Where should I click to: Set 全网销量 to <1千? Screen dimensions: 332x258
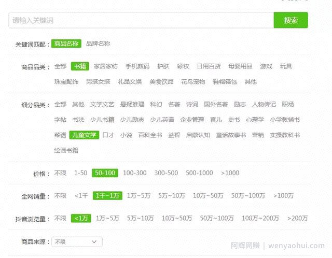tap(81, 196)
